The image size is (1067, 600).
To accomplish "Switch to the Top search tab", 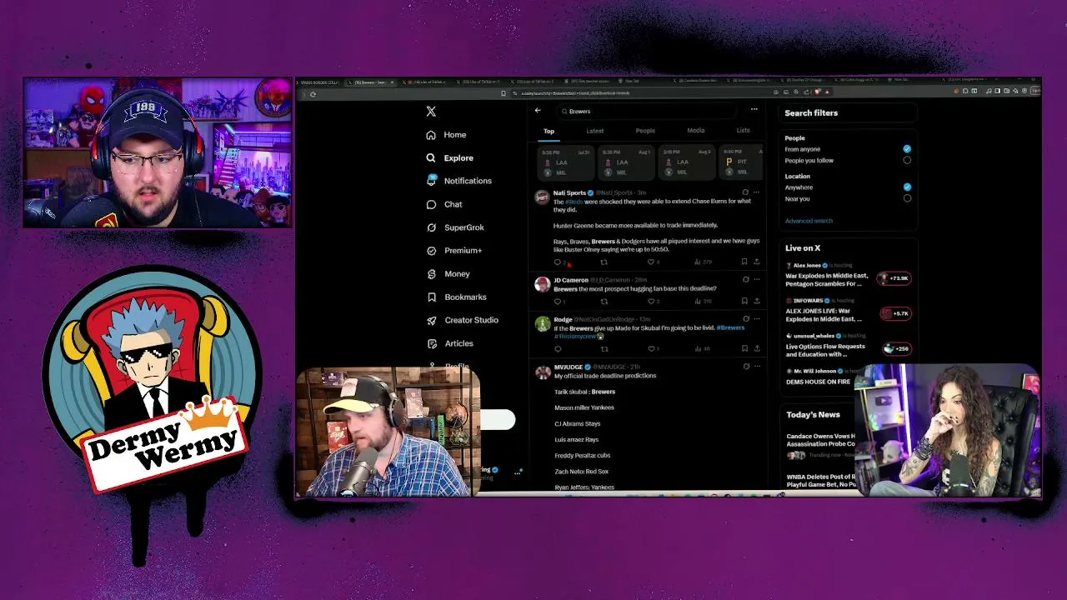I will [x=549, y=131].
